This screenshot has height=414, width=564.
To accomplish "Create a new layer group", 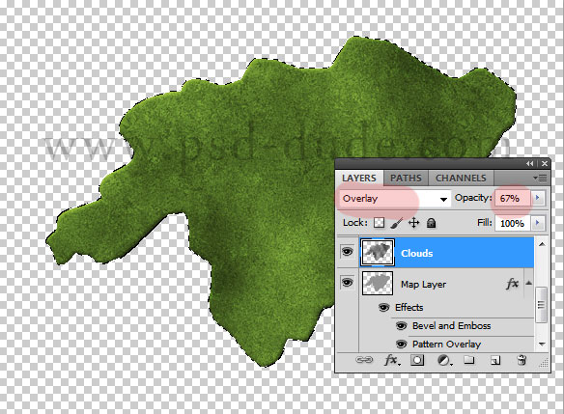I will coord(469,360).
